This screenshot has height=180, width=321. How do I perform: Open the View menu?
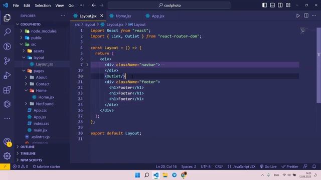(x=59, y=5)
